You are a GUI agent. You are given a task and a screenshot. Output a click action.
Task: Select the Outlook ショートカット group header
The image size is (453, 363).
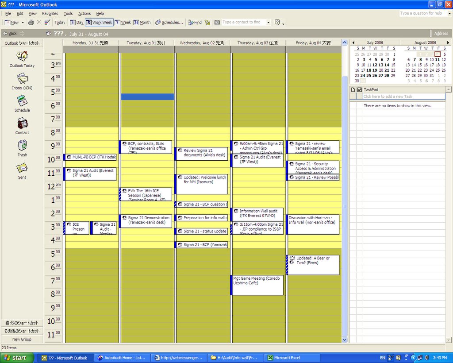(22, 43)
